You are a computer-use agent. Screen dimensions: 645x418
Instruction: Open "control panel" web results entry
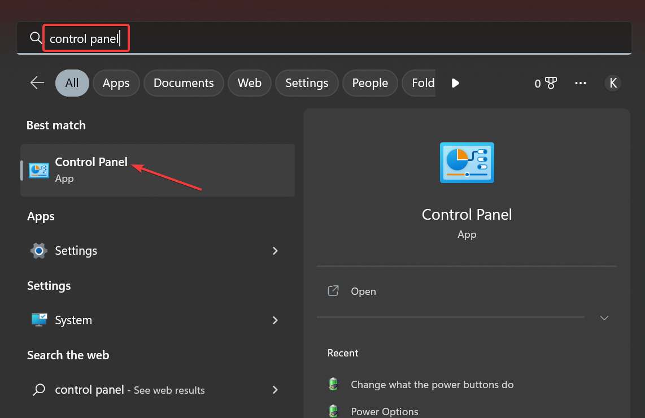158,390
